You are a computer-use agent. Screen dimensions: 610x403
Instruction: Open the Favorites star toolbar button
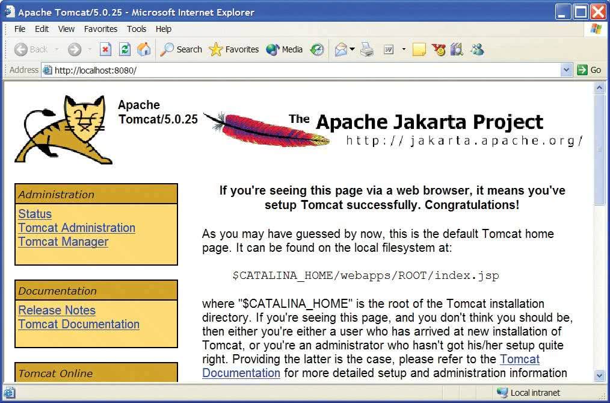click(x=234, y=49)
